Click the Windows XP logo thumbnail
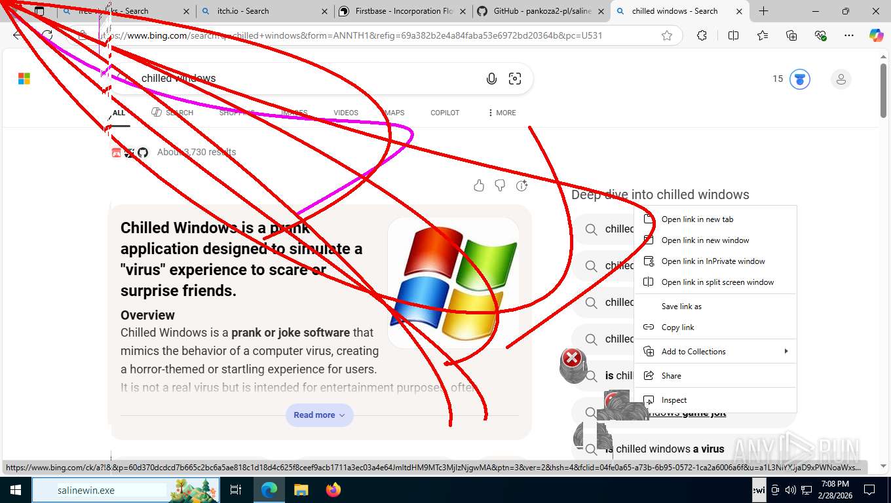 pyautogui.click(x=453, y=282)
